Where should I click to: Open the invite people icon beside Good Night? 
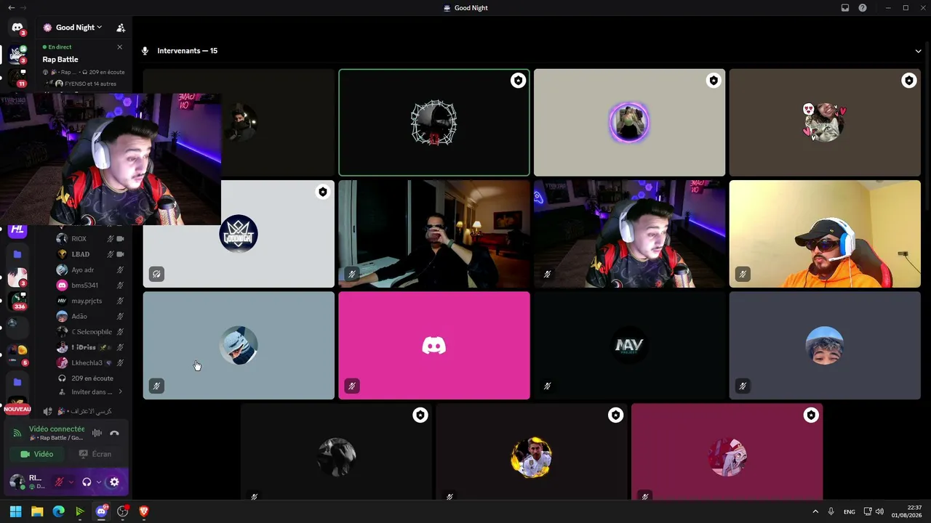pos(121,28)
